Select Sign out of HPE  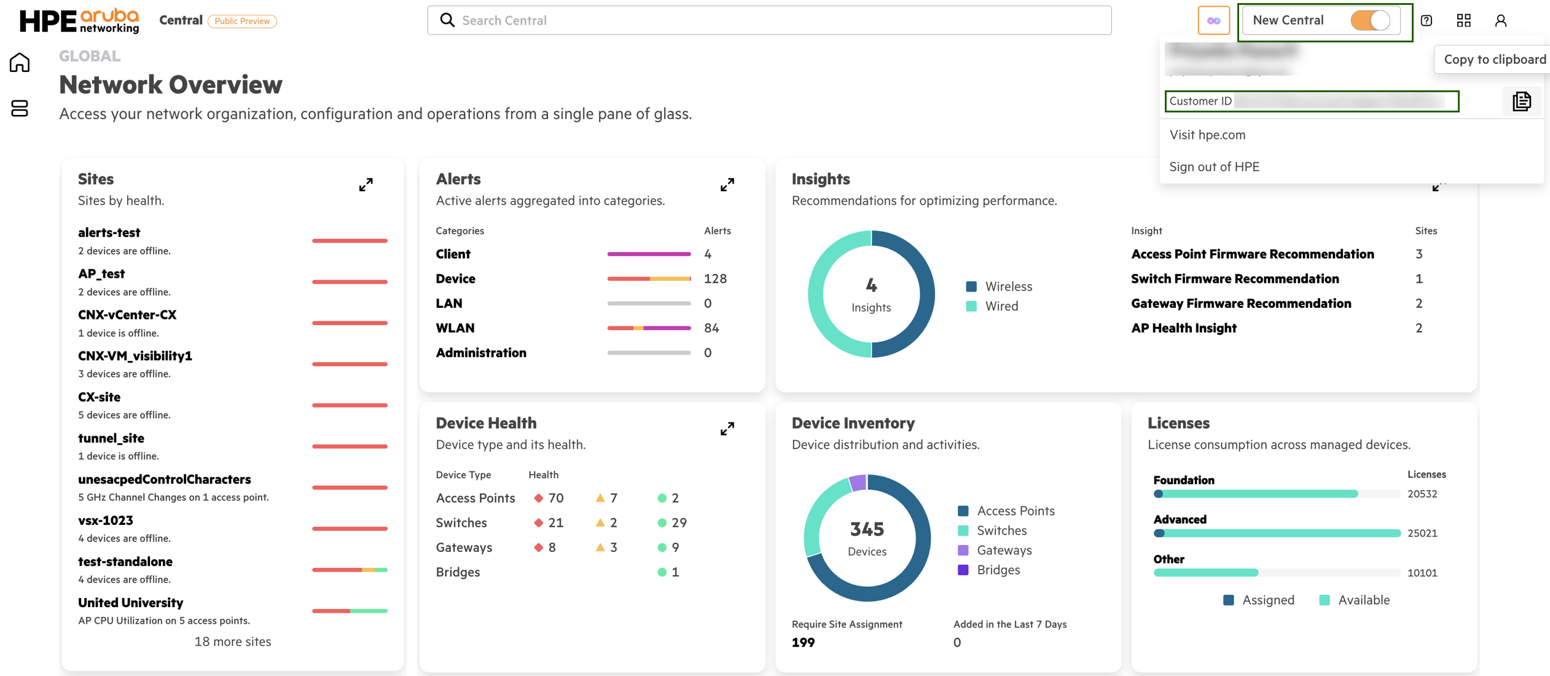click(x=1214, y=167)
